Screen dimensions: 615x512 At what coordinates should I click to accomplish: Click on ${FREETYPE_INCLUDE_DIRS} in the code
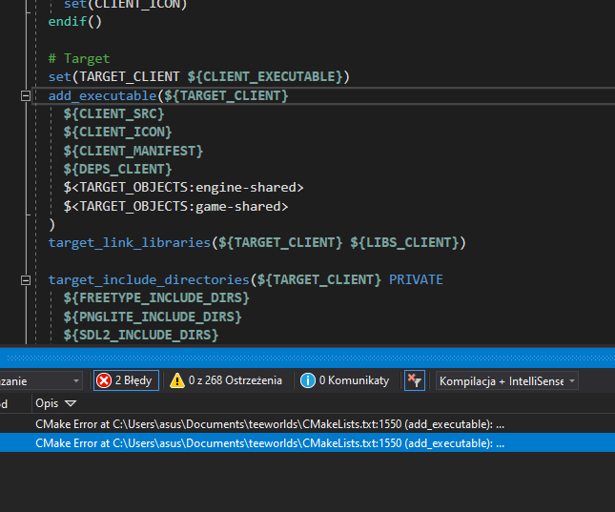point(156,298)
